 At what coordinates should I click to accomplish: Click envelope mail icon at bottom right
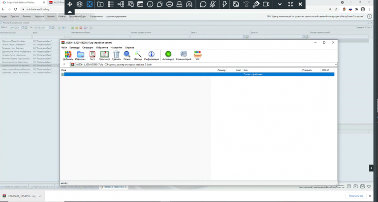362,186
